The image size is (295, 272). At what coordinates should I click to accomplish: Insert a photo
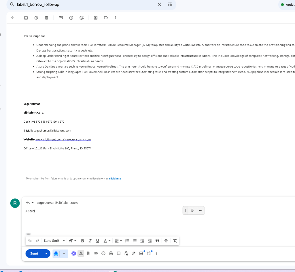point(118,254)
